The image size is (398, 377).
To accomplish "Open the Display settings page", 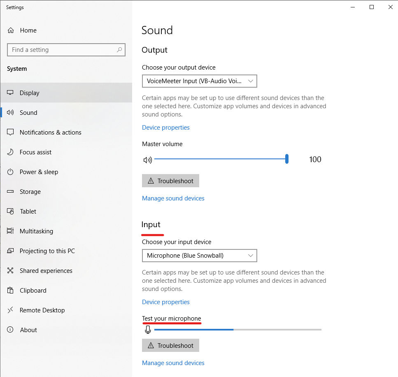I will tap(66, 93).
